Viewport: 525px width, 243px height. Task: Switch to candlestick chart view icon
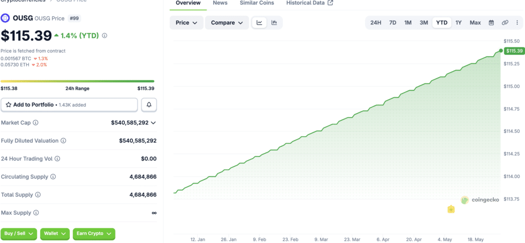pyautogui.click(x=274, y=23)
